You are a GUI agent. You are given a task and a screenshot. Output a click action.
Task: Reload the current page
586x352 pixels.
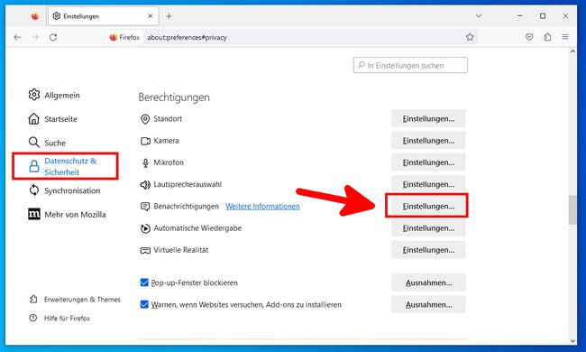click(x=53, y=37)
